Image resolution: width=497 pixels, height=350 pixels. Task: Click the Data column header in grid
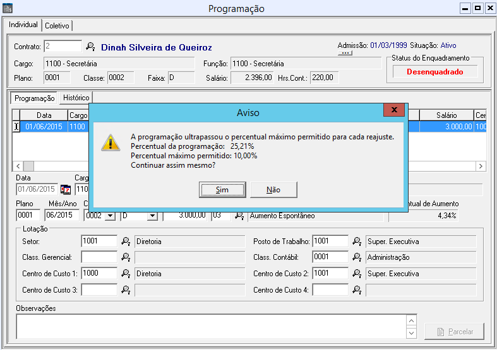click(44, 115)
